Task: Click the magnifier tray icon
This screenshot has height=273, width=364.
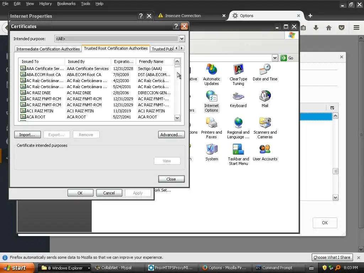Action: coord(338,268)
